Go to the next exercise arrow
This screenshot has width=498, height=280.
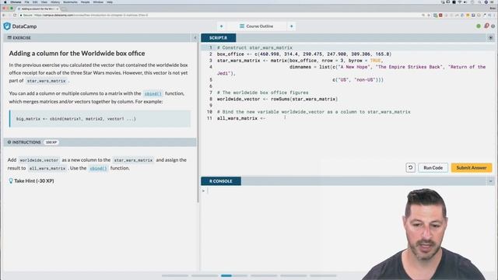tap(292, 26)
